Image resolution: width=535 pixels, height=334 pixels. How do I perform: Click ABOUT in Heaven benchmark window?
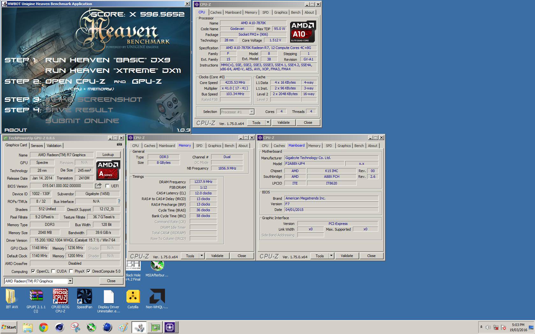16,130
